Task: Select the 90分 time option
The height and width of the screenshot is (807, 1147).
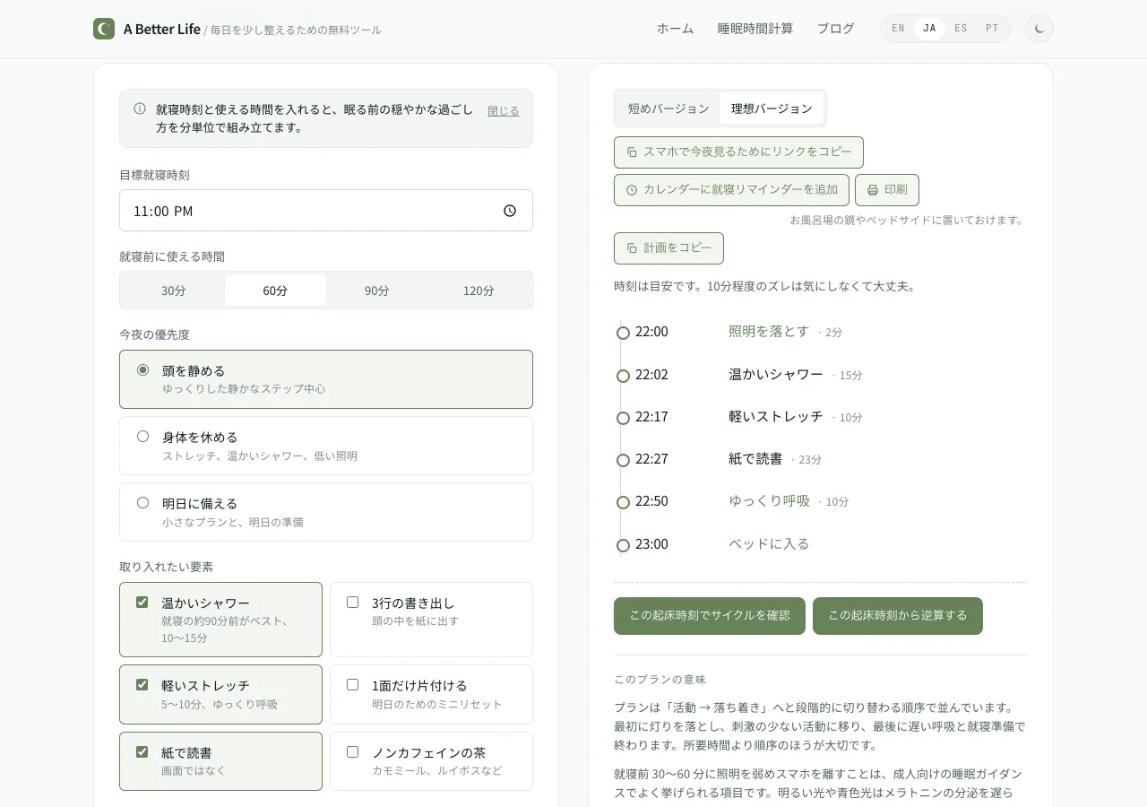Action: (377, 291)
